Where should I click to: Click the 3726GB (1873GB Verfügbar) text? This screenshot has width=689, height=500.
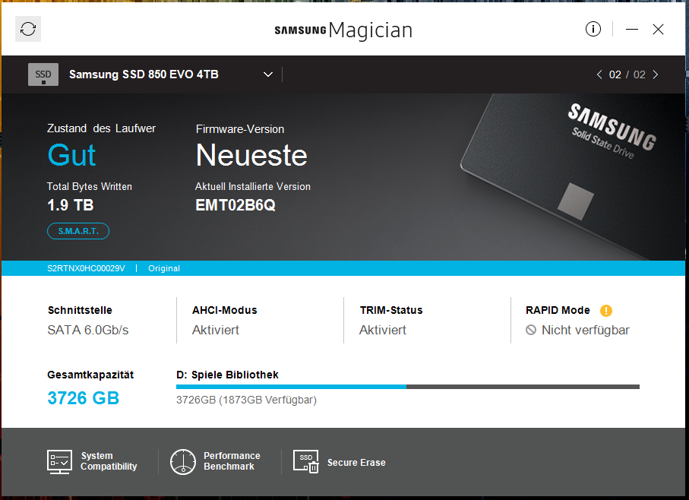pyautogui.click(x=247, y=400)
